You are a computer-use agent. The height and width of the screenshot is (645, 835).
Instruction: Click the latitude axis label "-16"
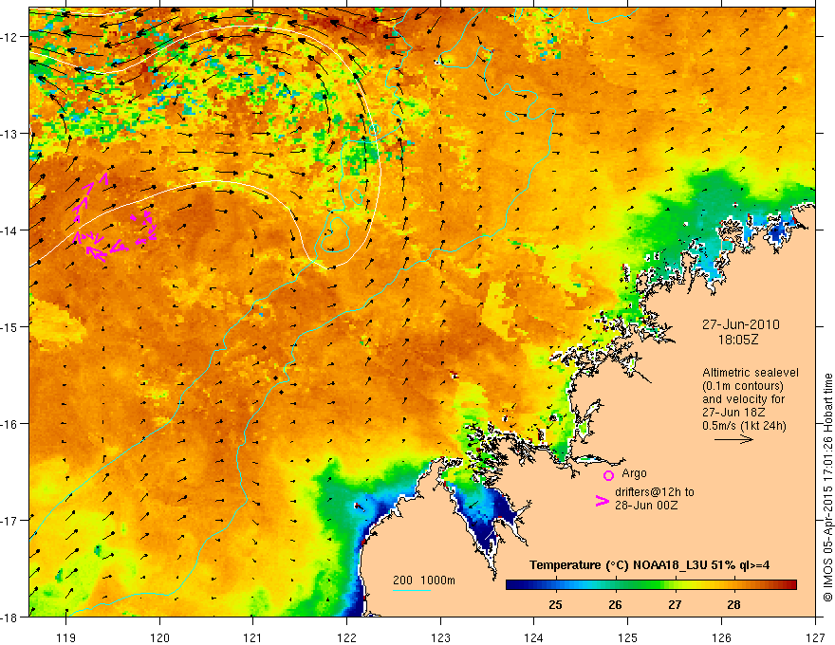pos(9,424)
